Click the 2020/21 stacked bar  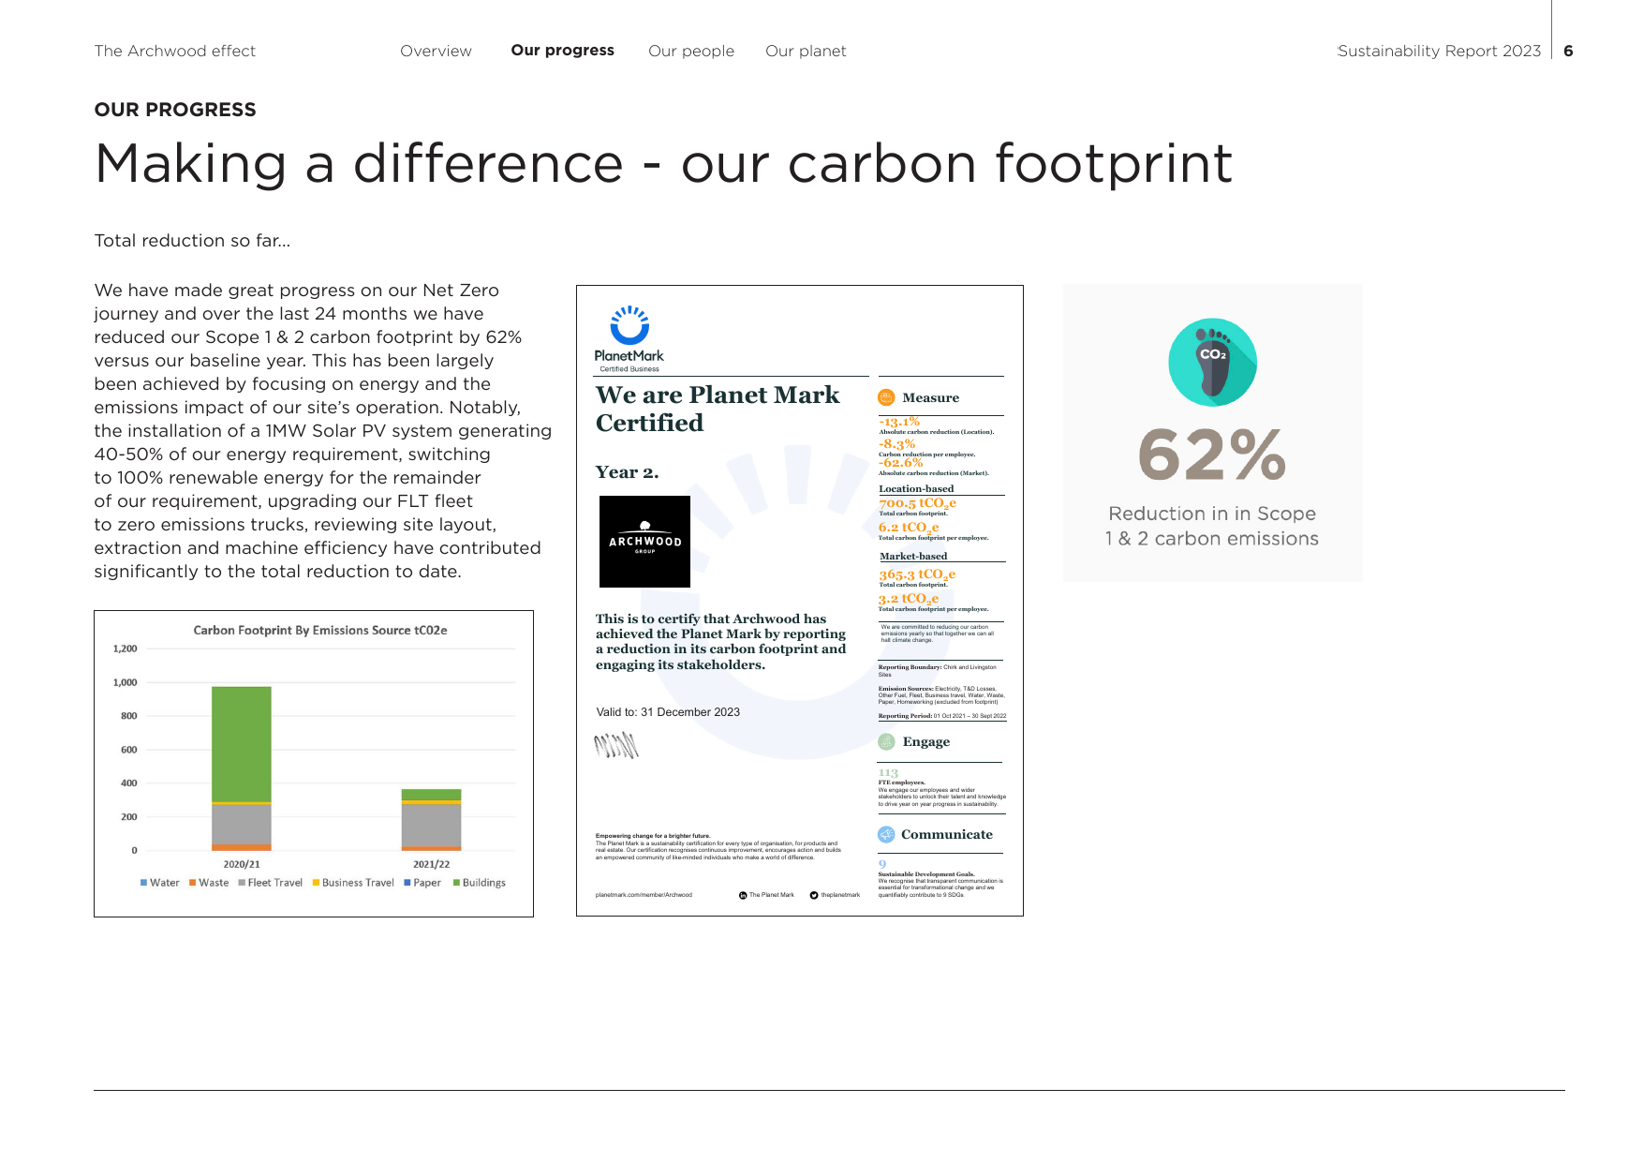click(242, 768)
